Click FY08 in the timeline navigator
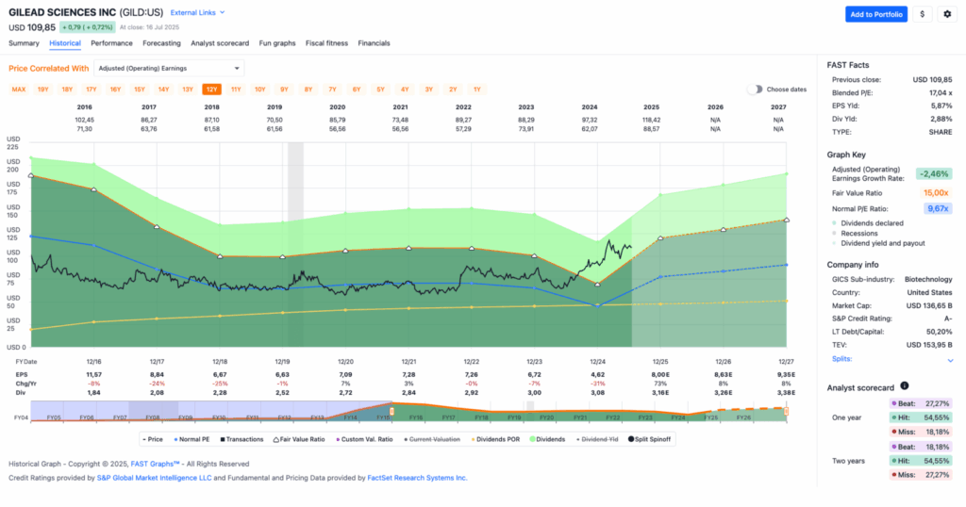 (x=152, y=417)
